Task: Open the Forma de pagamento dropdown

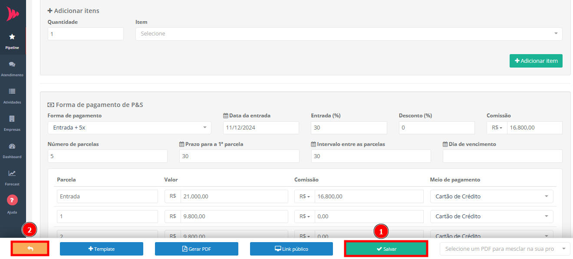Action: click(129, 128)
